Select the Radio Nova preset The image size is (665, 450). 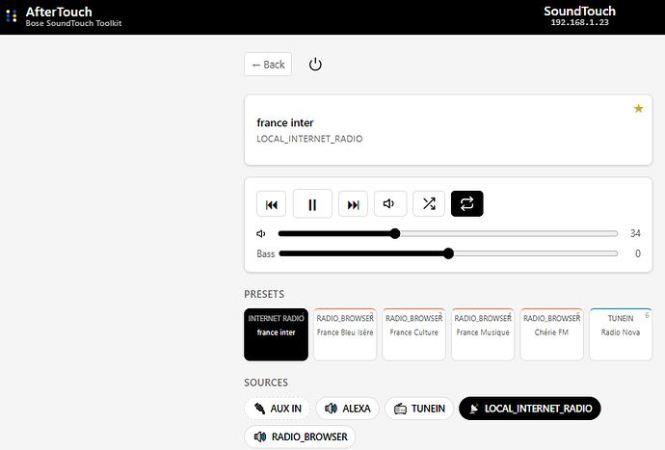[x=621, y=334]
